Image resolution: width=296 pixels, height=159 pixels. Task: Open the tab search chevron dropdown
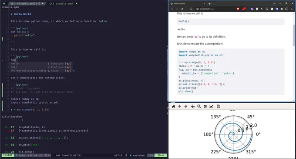[274, 3]
